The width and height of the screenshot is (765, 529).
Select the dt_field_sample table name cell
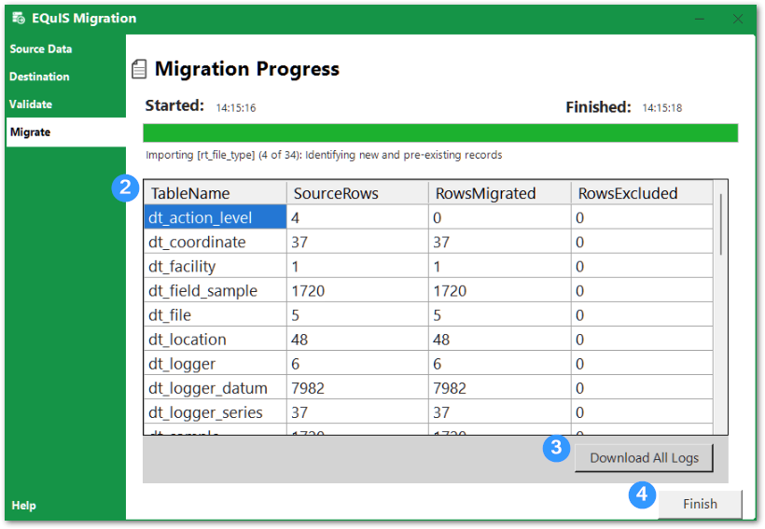(216, 290)
